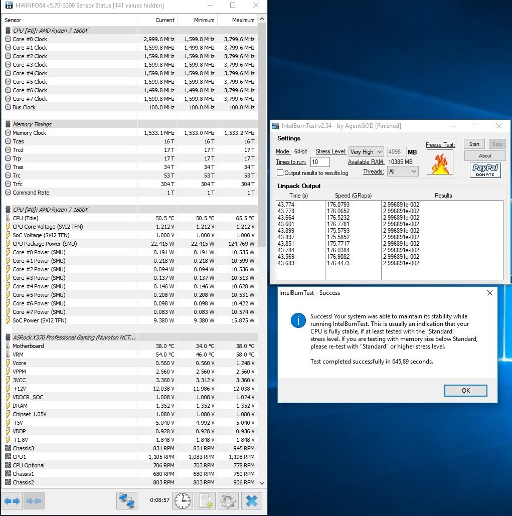The height and width of the screenshot is (516, 512).
Task: Click the blue X close sensors icon
Action: pos(252,501)
